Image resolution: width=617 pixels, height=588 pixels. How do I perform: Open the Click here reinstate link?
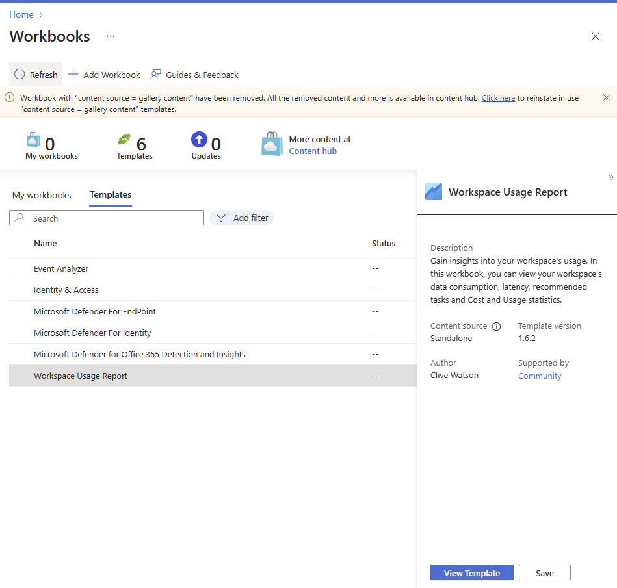point(498,98)
